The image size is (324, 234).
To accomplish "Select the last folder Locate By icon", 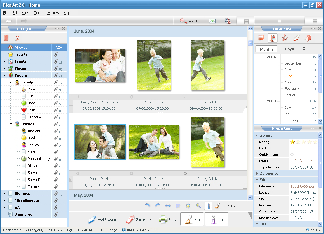I will point(309,38).
